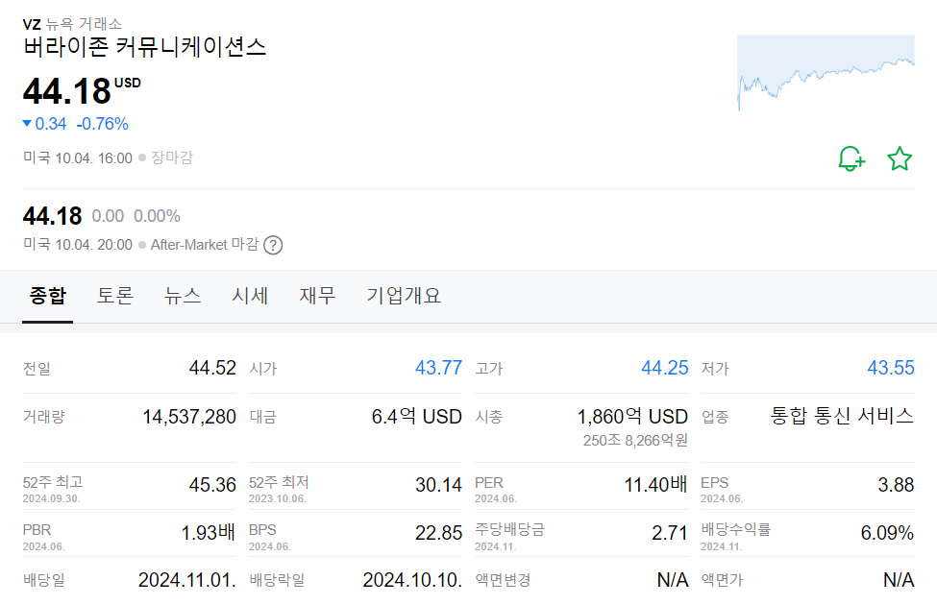Screen dimensions: 937x605
Task: Click the 업종 value 통합 통신 서비스
Action: point(842,415)
